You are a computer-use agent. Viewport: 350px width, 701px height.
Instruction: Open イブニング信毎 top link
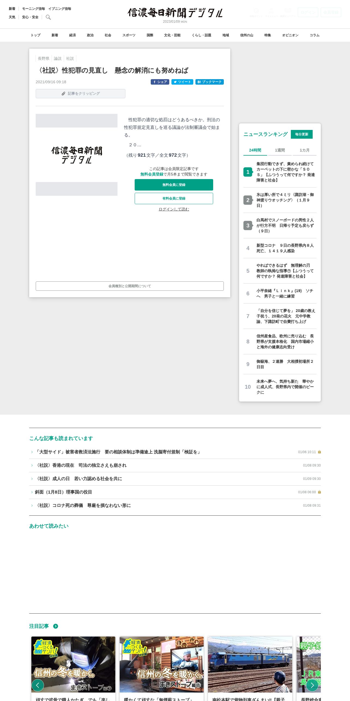pos(60,9)
